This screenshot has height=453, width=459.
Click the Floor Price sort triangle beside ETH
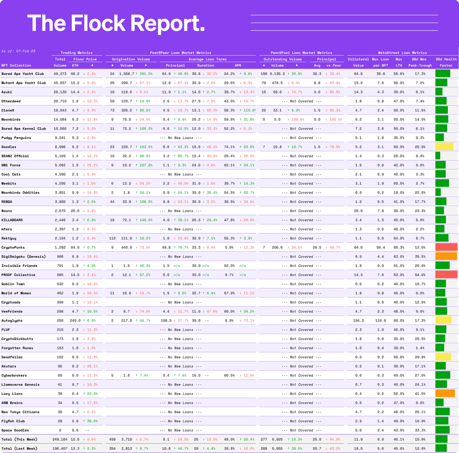pos(92,65)
